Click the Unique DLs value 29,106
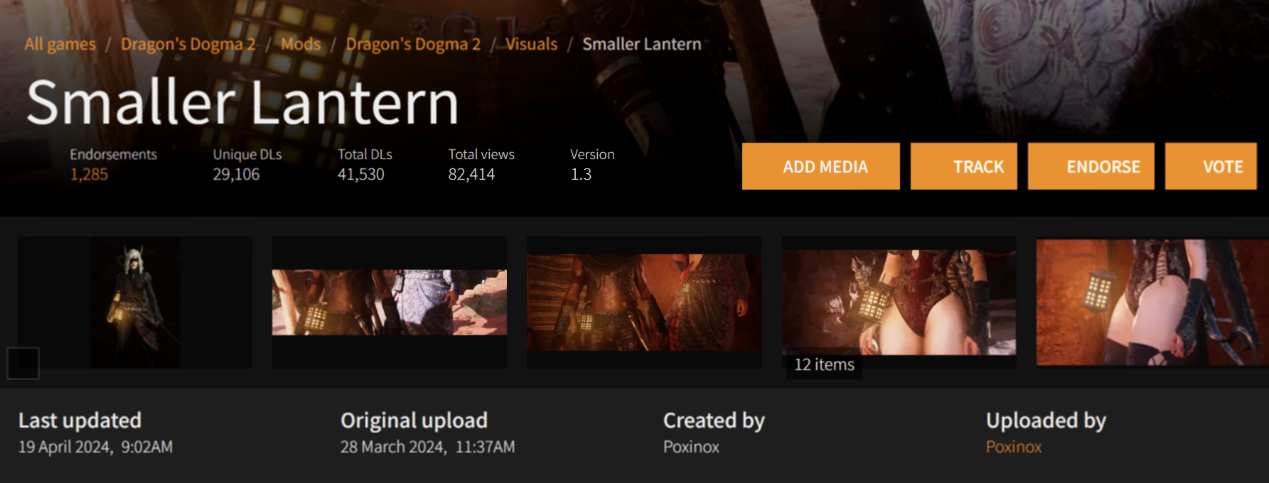The width and height of the screenshot is (1269, 483). coord(236,174)
